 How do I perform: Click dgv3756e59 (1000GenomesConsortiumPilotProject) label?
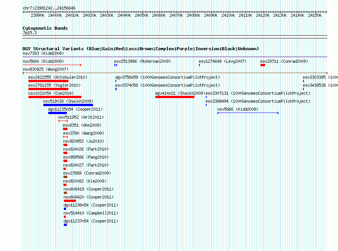point(167,77)
